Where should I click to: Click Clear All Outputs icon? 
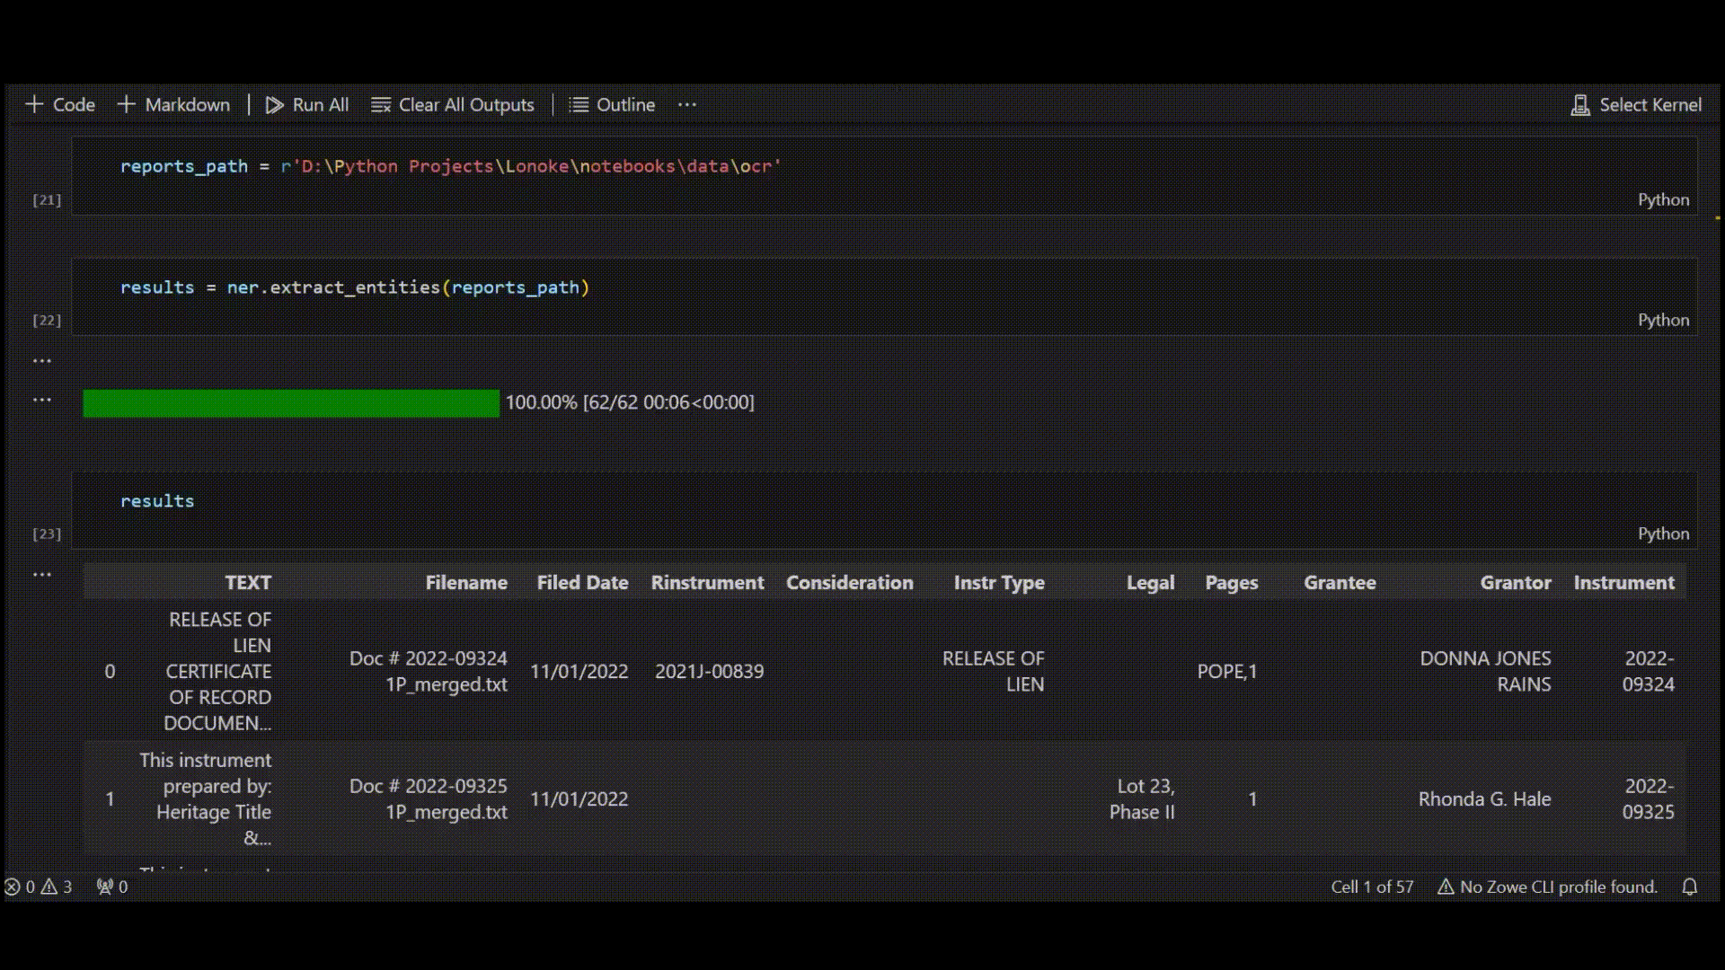tap(381, 105)
